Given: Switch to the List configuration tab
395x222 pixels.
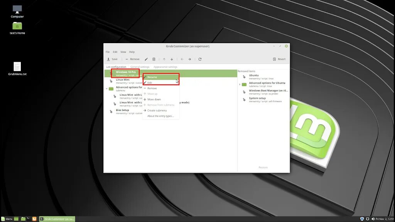Looking at the screenshot, I should (x=116, y=67).
